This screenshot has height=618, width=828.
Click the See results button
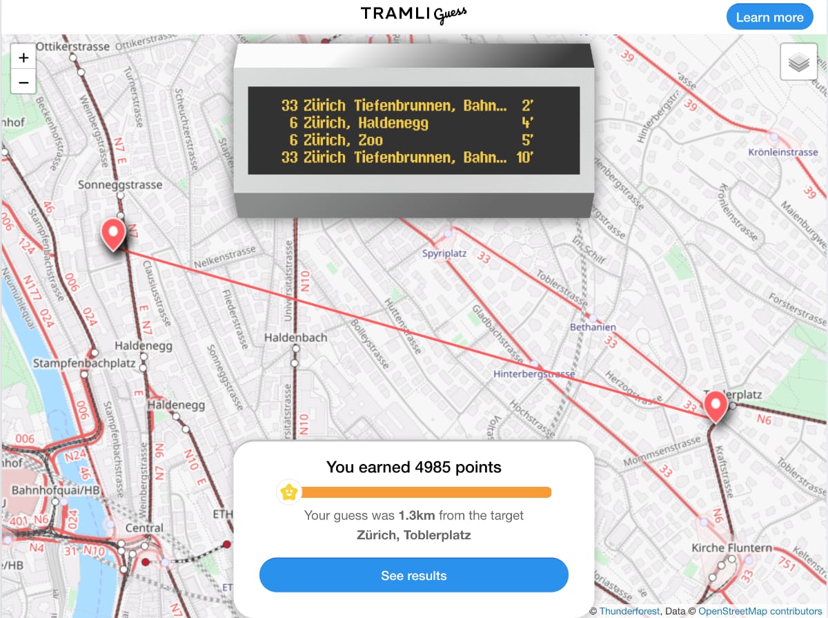413,575
